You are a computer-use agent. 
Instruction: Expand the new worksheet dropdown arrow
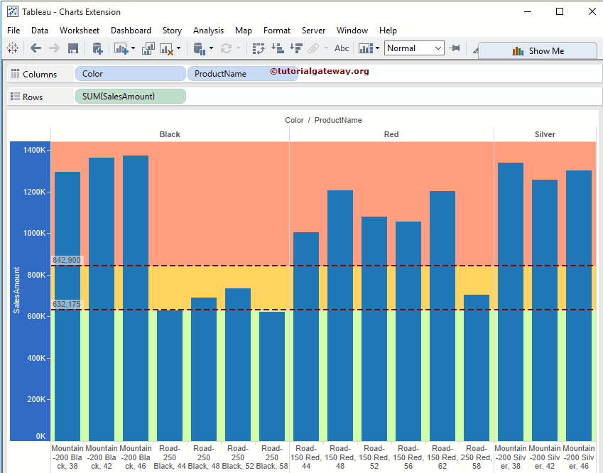134,48
